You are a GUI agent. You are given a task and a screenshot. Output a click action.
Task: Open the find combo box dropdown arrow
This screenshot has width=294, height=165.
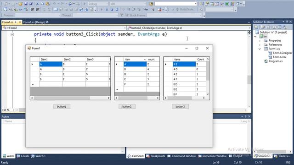196,4
